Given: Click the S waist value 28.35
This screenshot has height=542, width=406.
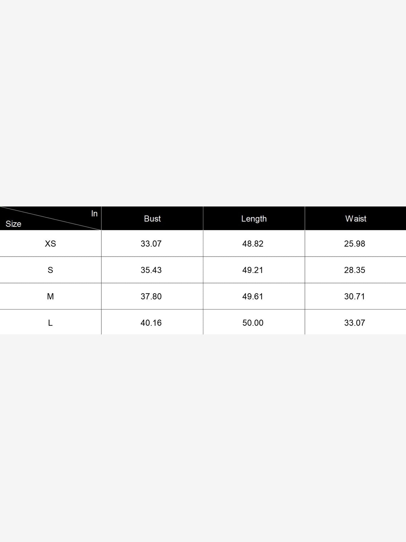Looking at the screenshot, I should point(355,270).
